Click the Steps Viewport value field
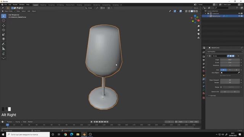This screenshot has width=244, height=137. (x=230, y=80)
